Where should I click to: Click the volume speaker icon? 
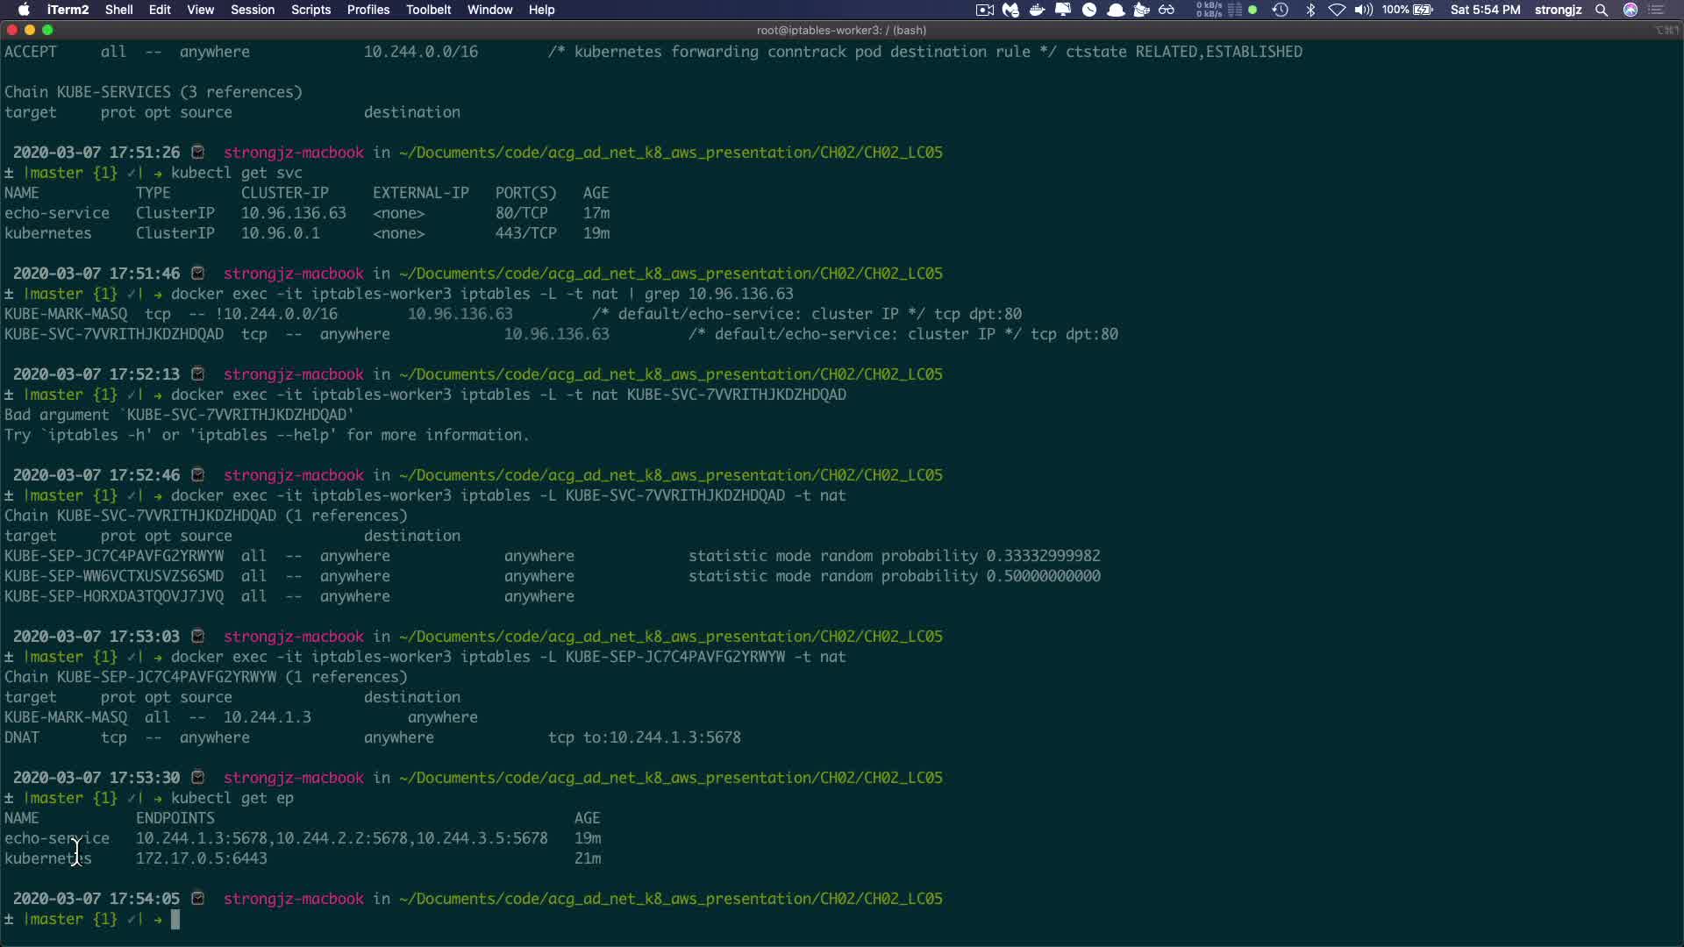[x=1363, y=10]
